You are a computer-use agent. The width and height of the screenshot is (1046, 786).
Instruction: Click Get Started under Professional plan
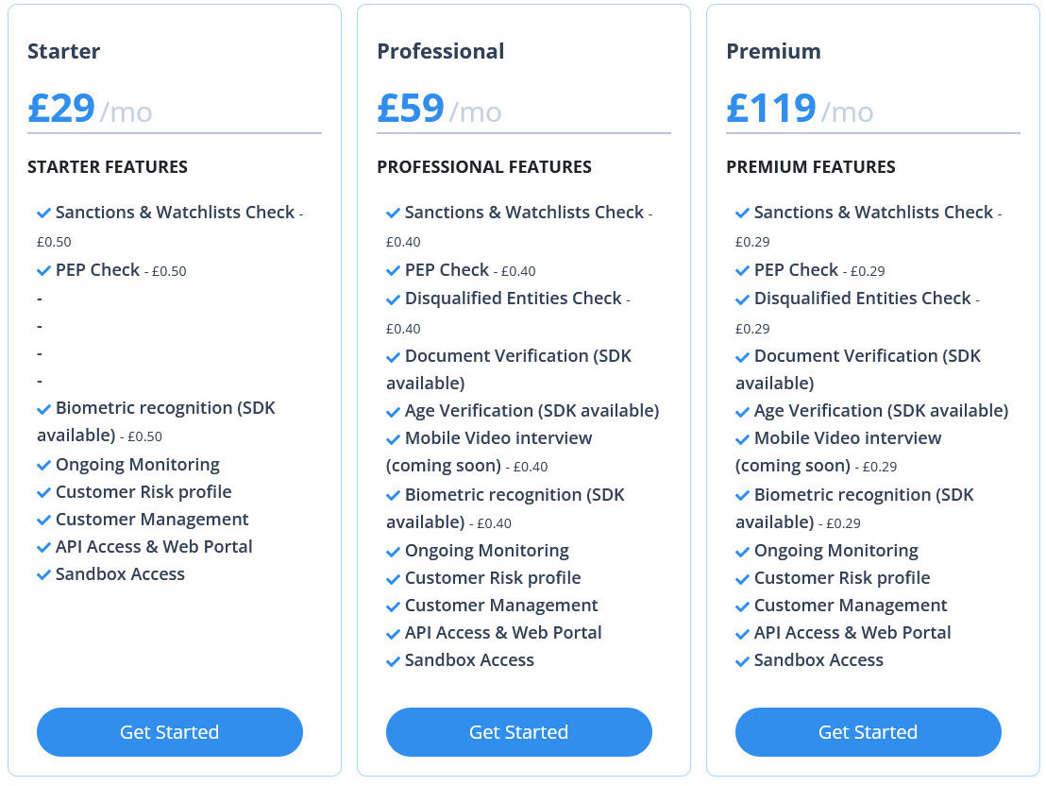coord(518,732)
